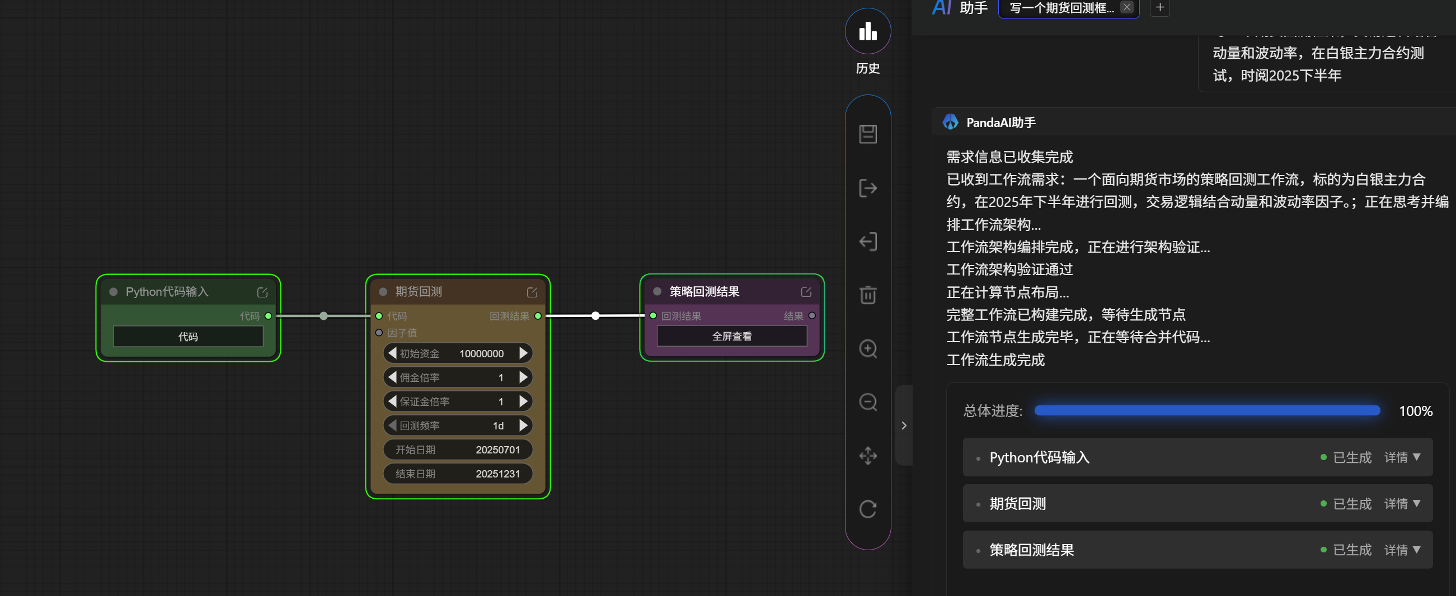Image resolution: width=1456 pixels, height=596 pixels.
Task: Collapse AI panel with chevron handle
Action: point(904,425)
